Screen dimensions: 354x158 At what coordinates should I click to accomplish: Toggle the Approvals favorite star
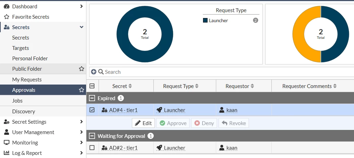82,90
